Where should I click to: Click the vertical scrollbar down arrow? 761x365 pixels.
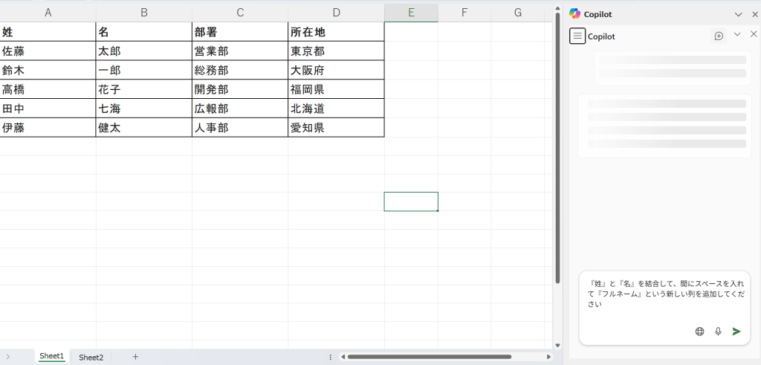tap(557, 345)
